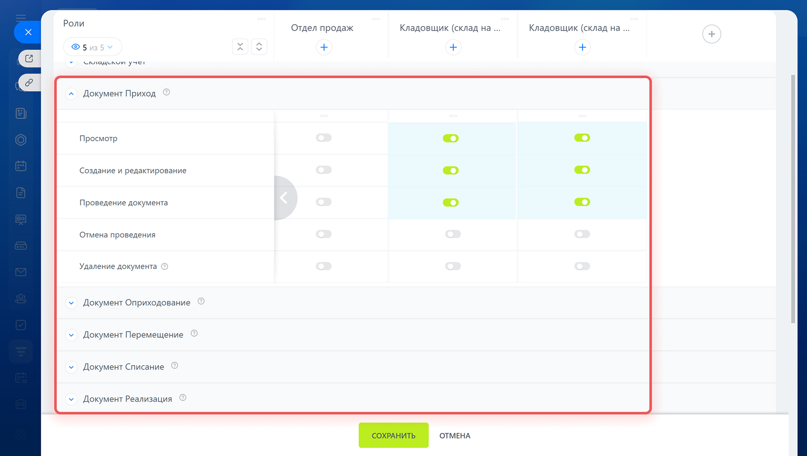
Task: Expand the Документ Реализация section
Action: 71,399
